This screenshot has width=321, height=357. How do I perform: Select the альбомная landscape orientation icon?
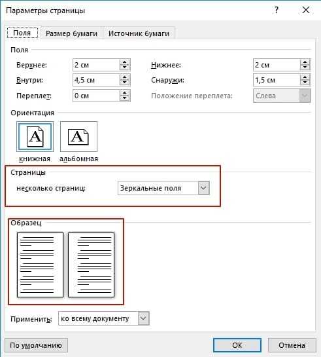78,137
